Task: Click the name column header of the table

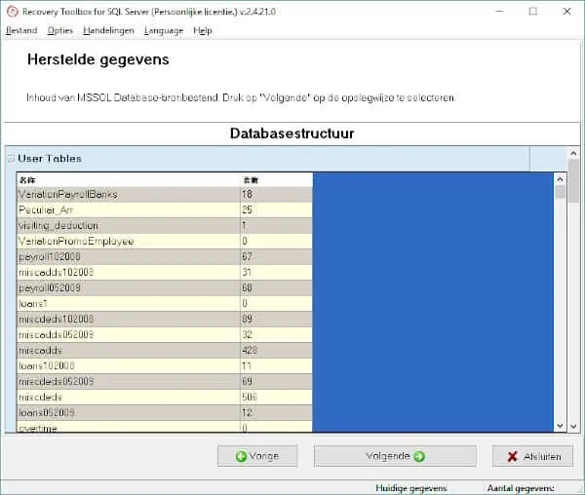Action: click(129, 180)
